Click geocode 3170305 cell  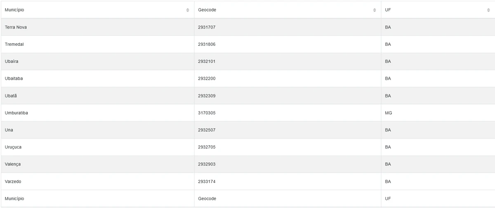pos(207,113)
